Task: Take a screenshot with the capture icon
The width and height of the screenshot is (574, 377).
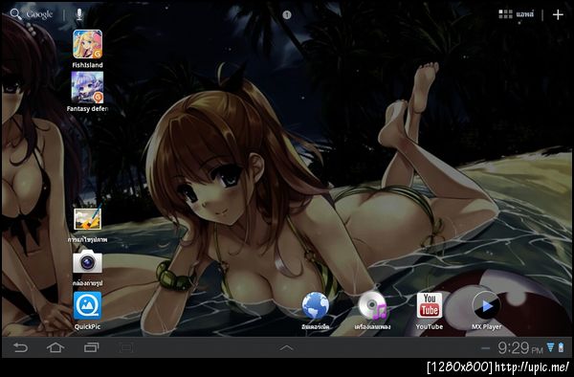Action: [126, 347]
